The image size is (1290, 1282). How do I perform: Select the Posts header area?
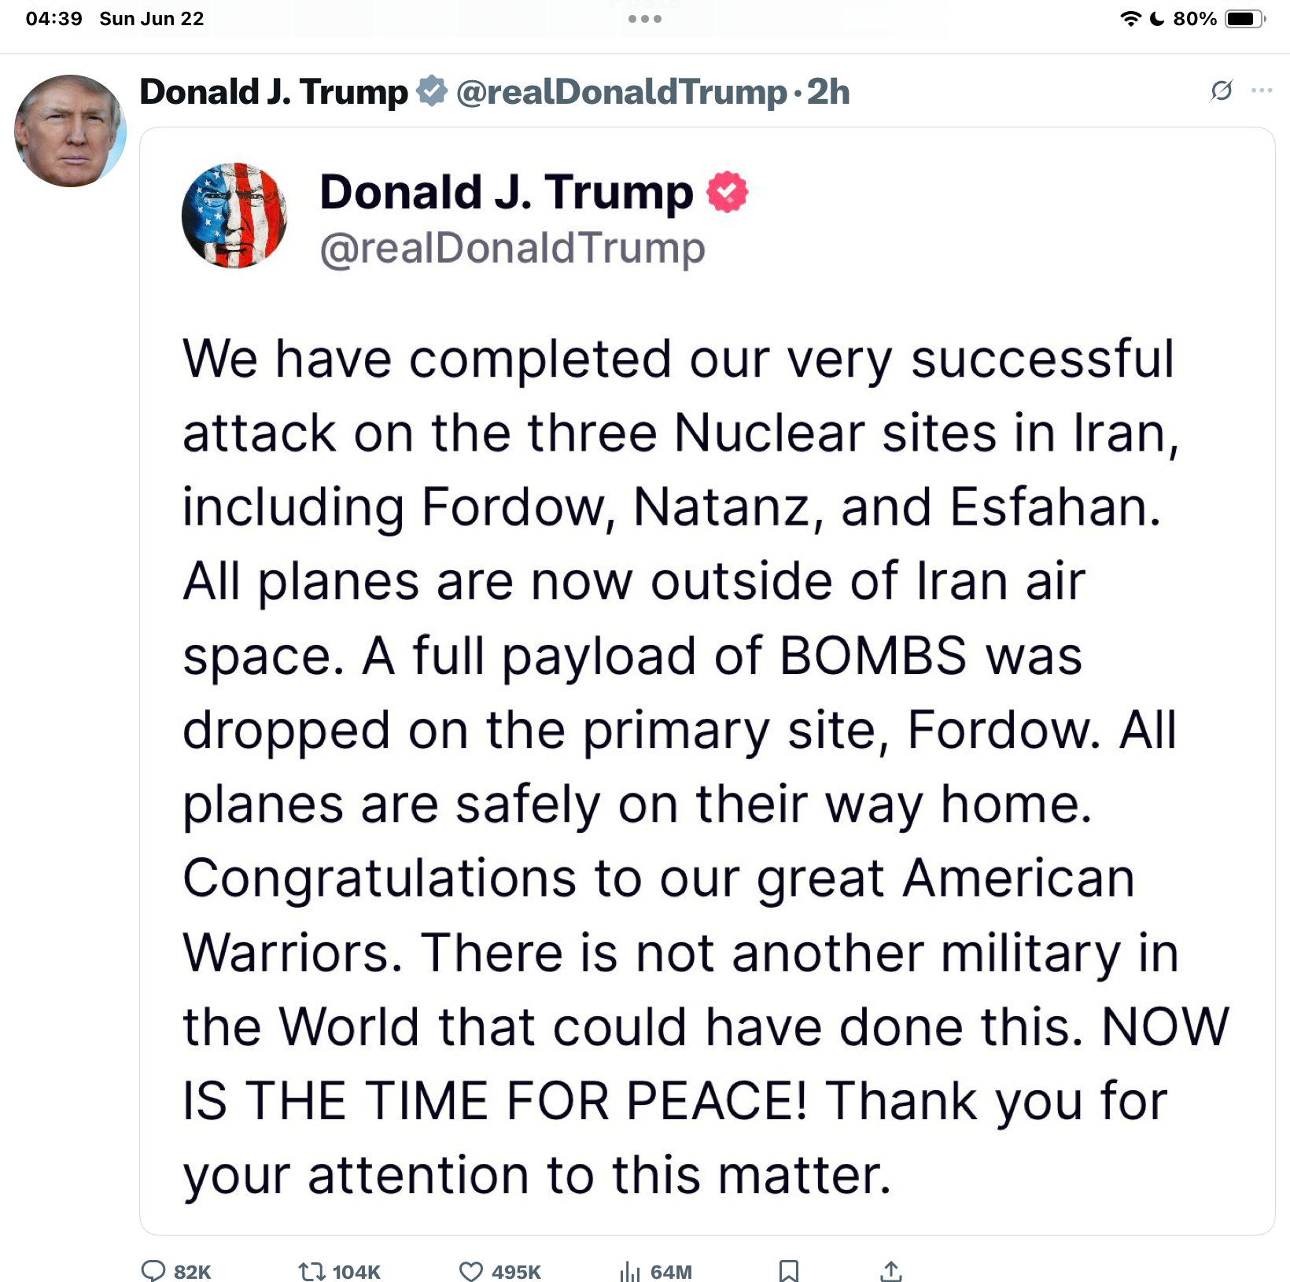[644, 6]
